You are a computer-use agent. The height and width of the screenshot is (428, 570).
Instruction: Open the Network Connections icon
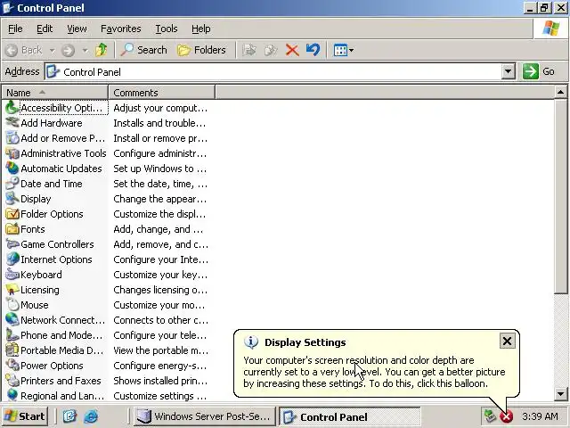pos(12,320)
